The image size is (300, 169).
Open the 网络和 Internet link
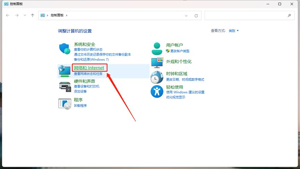coord(89,68)
